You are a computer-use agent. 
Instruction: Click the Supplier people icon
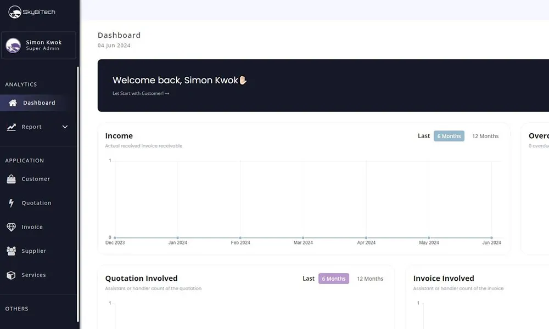pyautogui.click(x=11, y=251)
